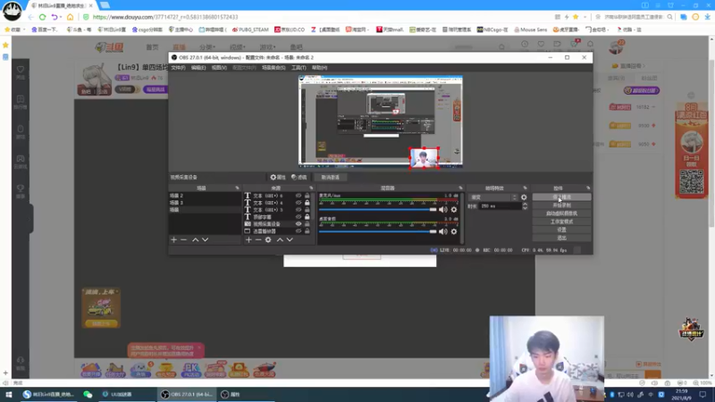Select webcam source with red handles in OBS preview
Screen dimensions: 715x402
(x=424, y=158)
